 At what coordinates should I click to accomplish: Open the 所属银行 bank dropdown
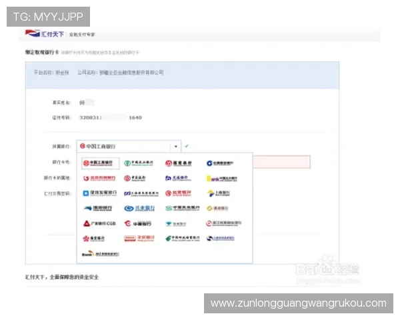click(x=129, y=146)
